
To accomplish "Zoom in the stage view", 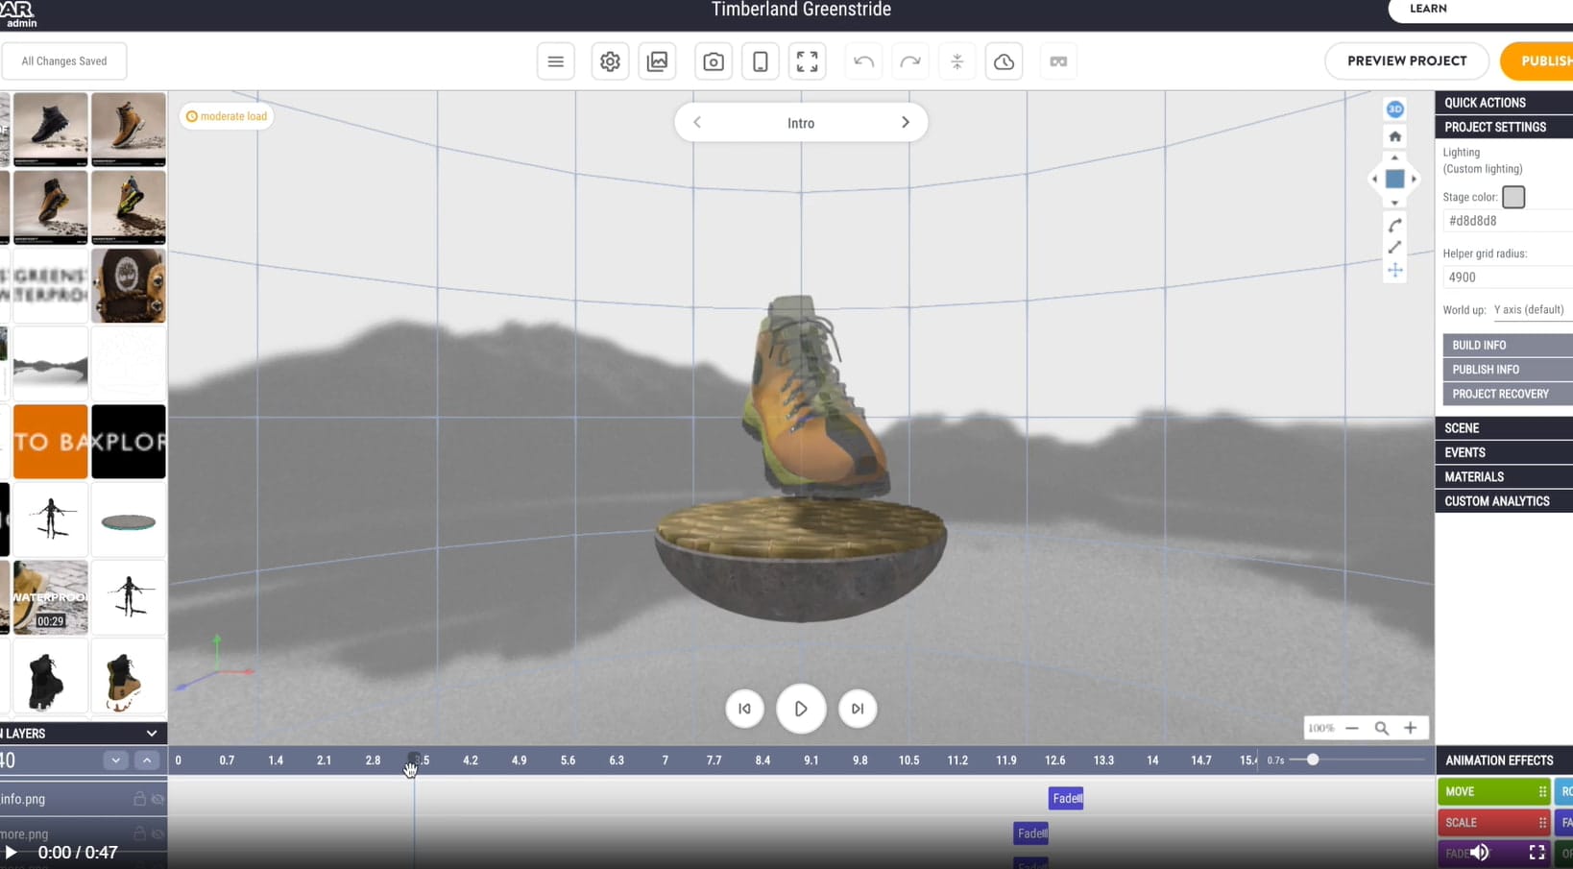I will click(1411, 729).
